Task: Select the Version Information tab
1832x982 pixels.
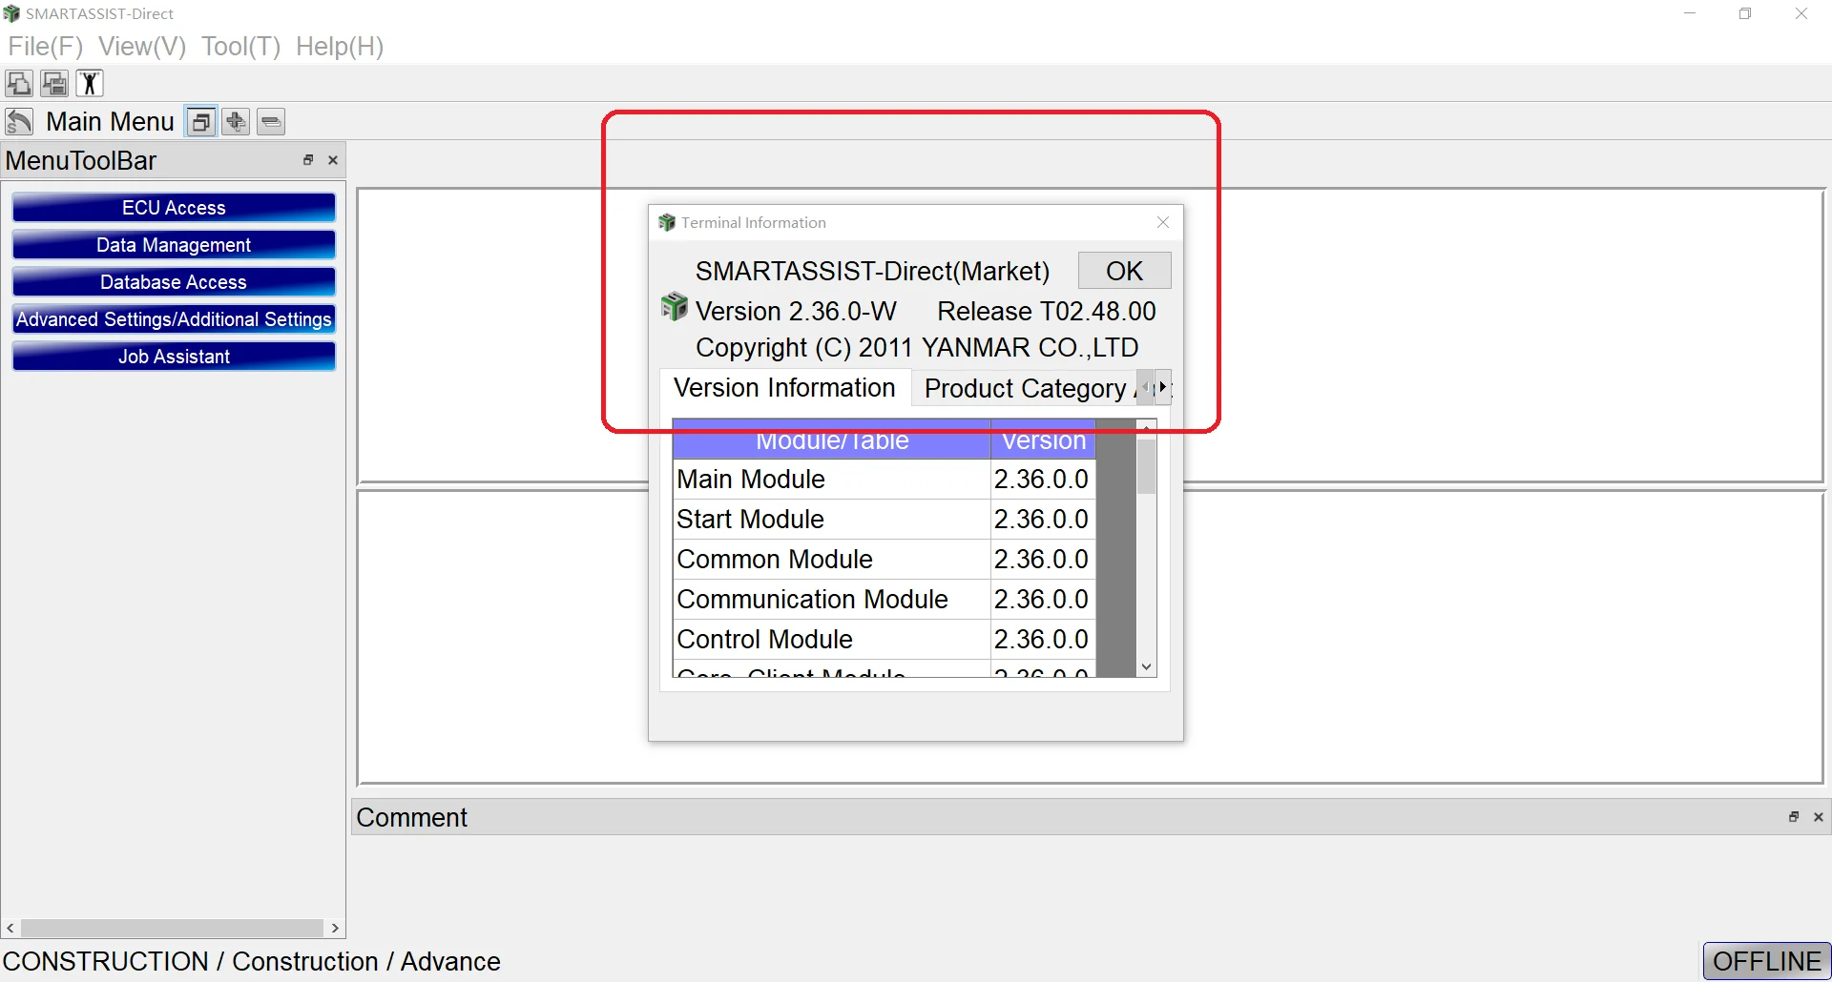Action: [x=784, y=388]
